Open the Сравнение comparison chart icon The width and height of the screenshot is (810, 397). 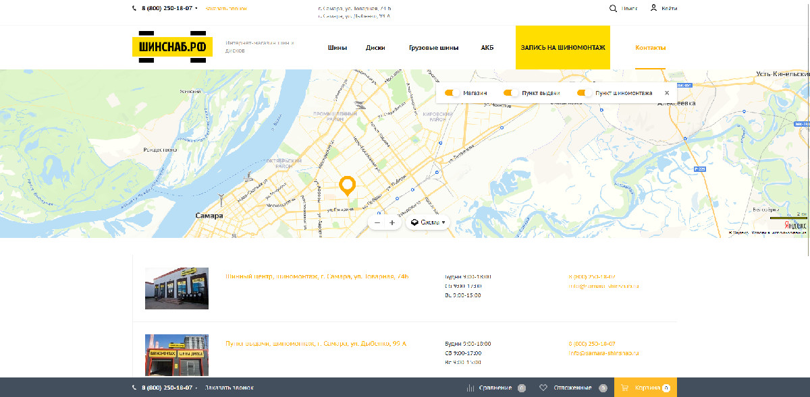point(470,388)
